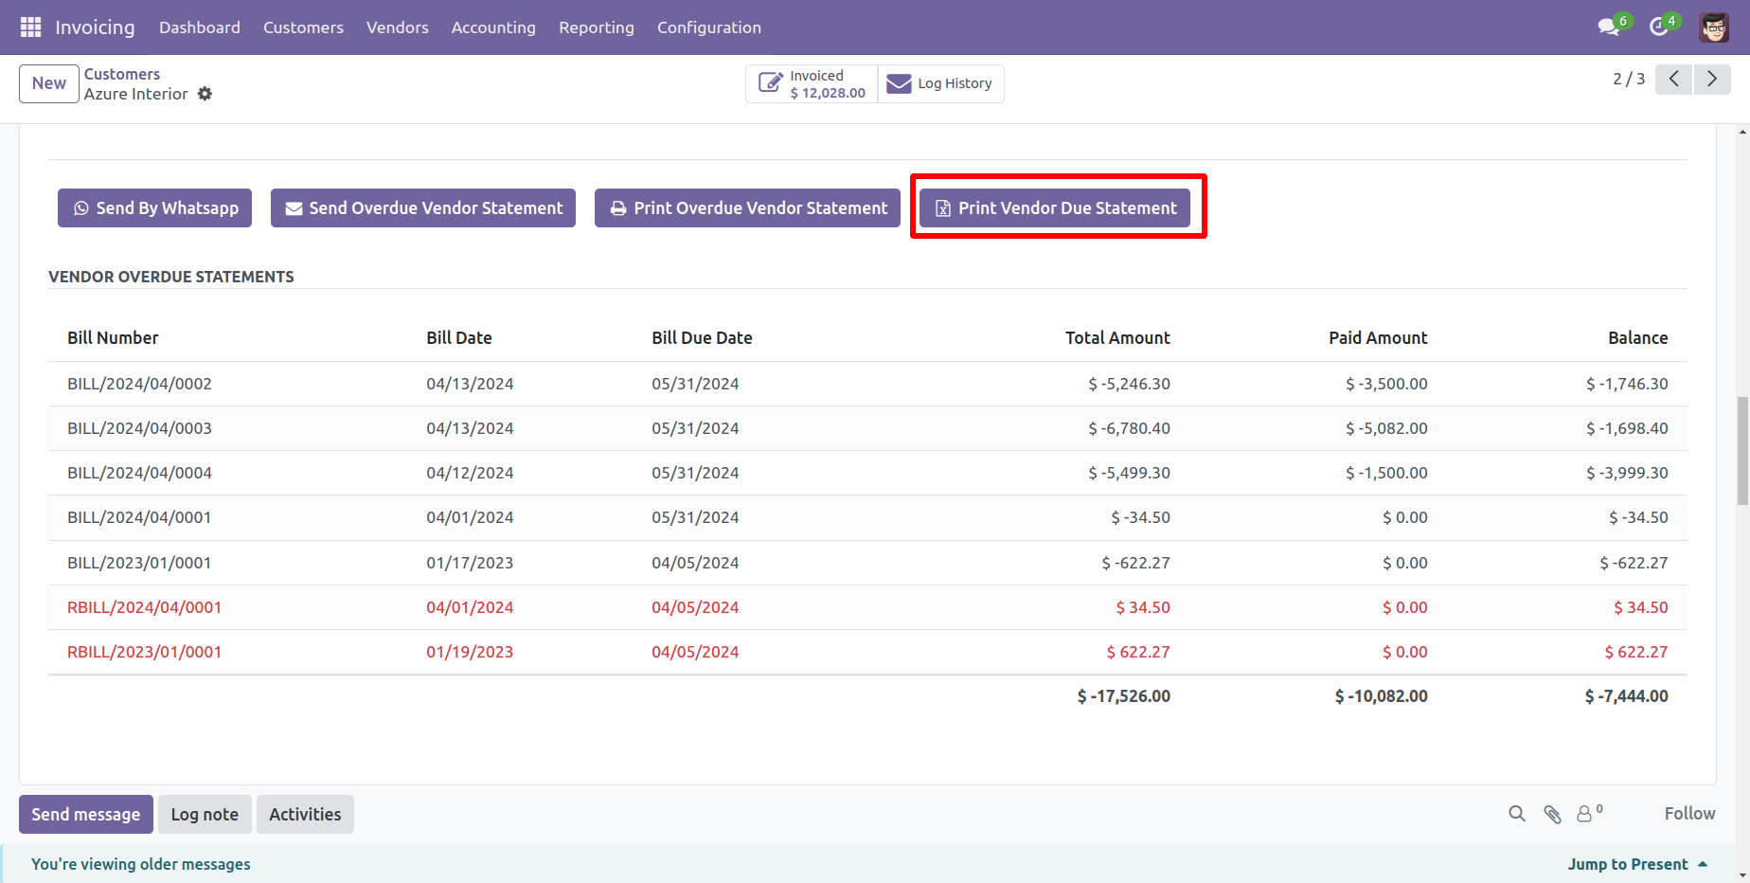1750x883 pixels.
Task: Click the Activities button in chatter
Action: pos(305,815)
